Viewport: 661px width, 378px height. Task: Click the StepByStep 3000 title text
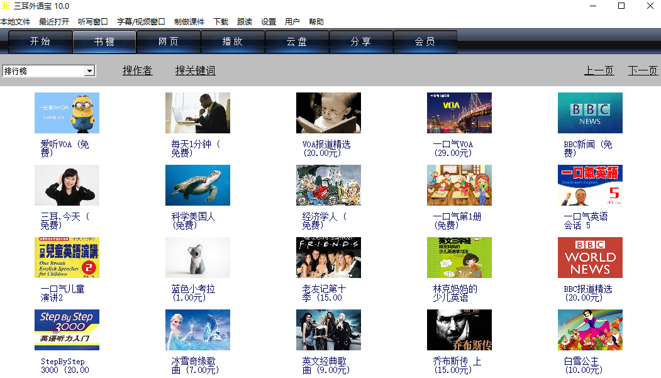(65, 366)
